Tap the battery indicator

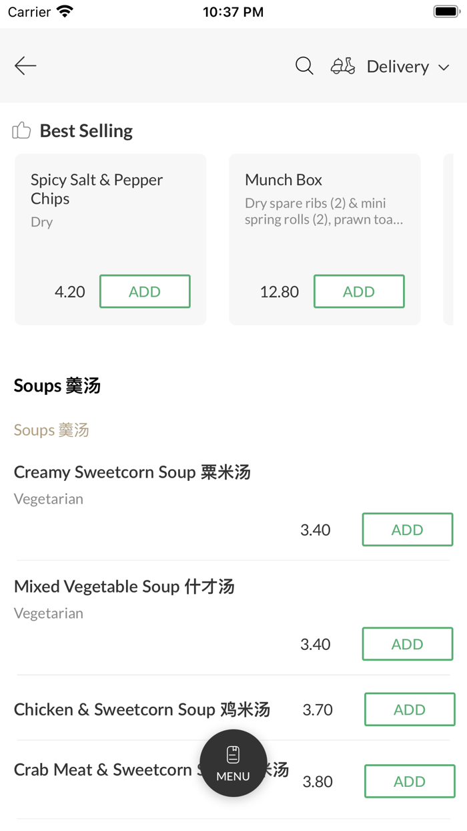(446, 11)
